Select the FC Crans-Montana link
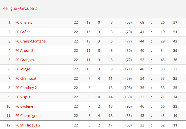The image size is (186, 129). [x=30, y=41]
